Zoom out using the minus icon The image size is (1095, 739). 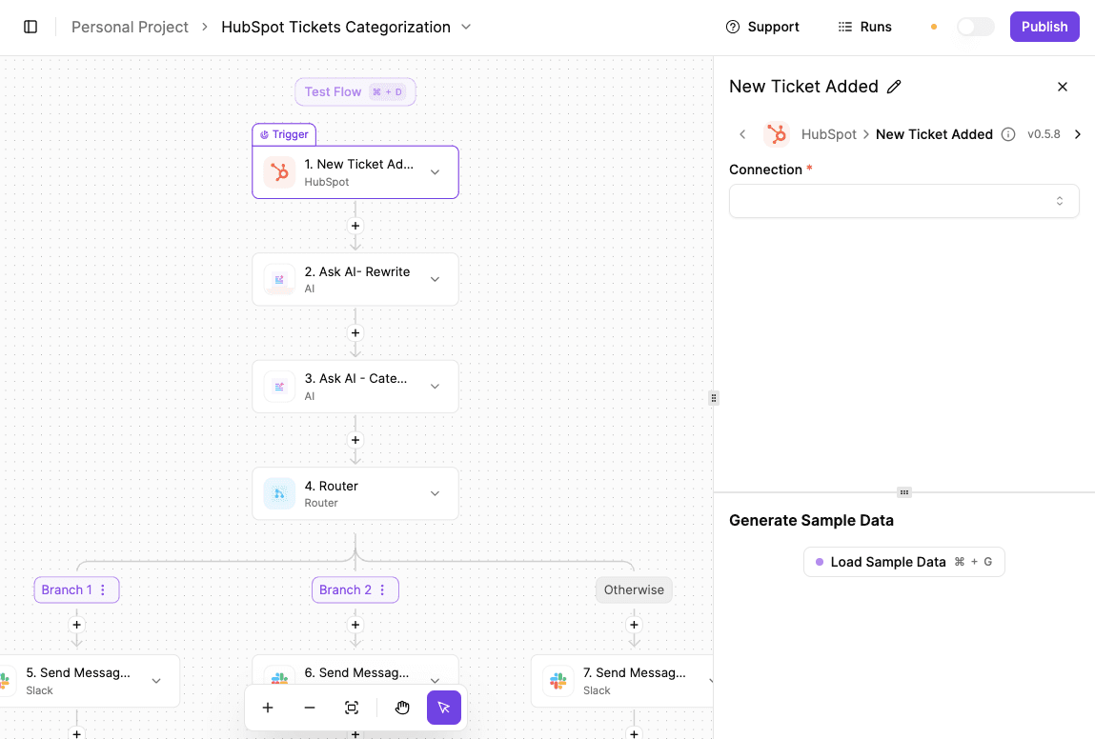[310, 708]
